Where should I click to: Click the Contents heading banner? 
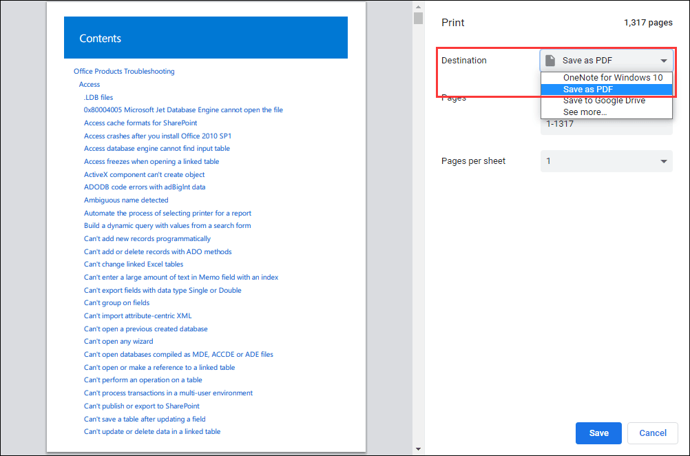coord(205,38)
